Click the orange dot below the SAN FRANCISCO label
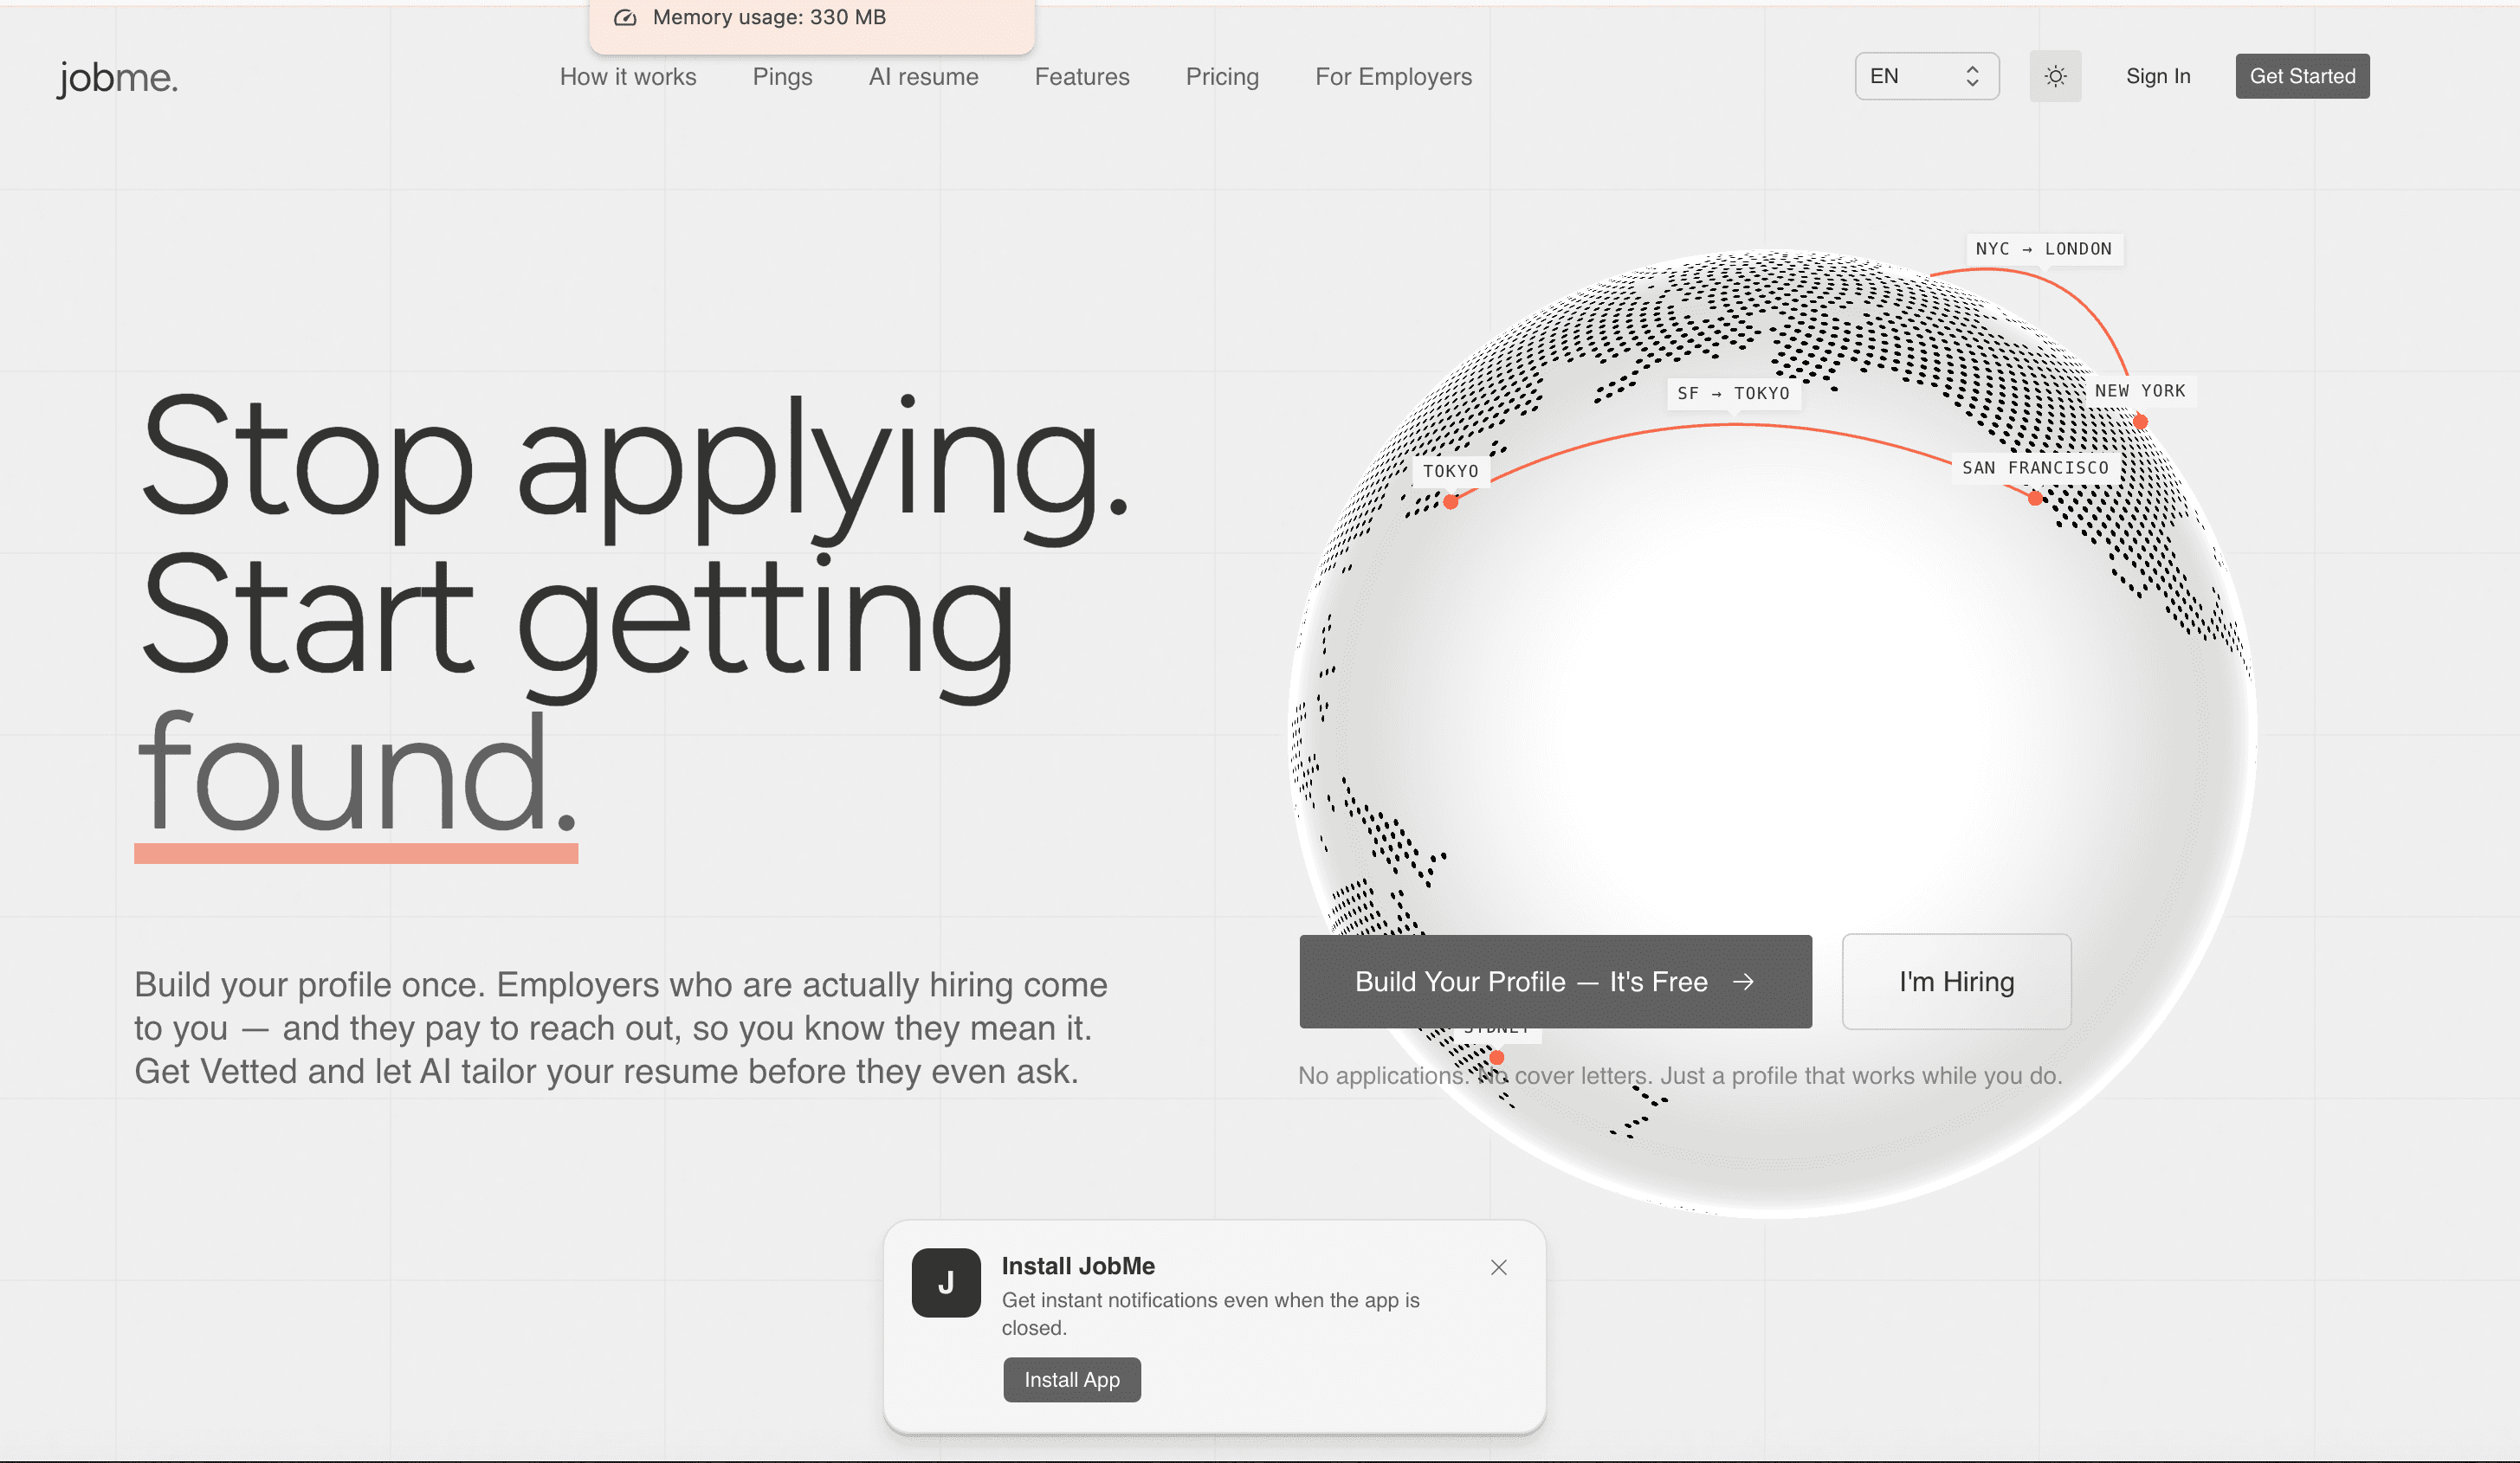2520x1463 pixels. point(2035,498)
